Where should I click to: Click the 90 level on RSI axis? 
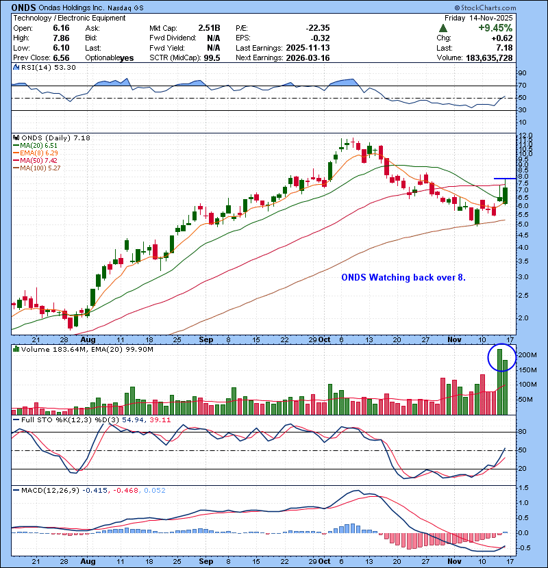522,73
